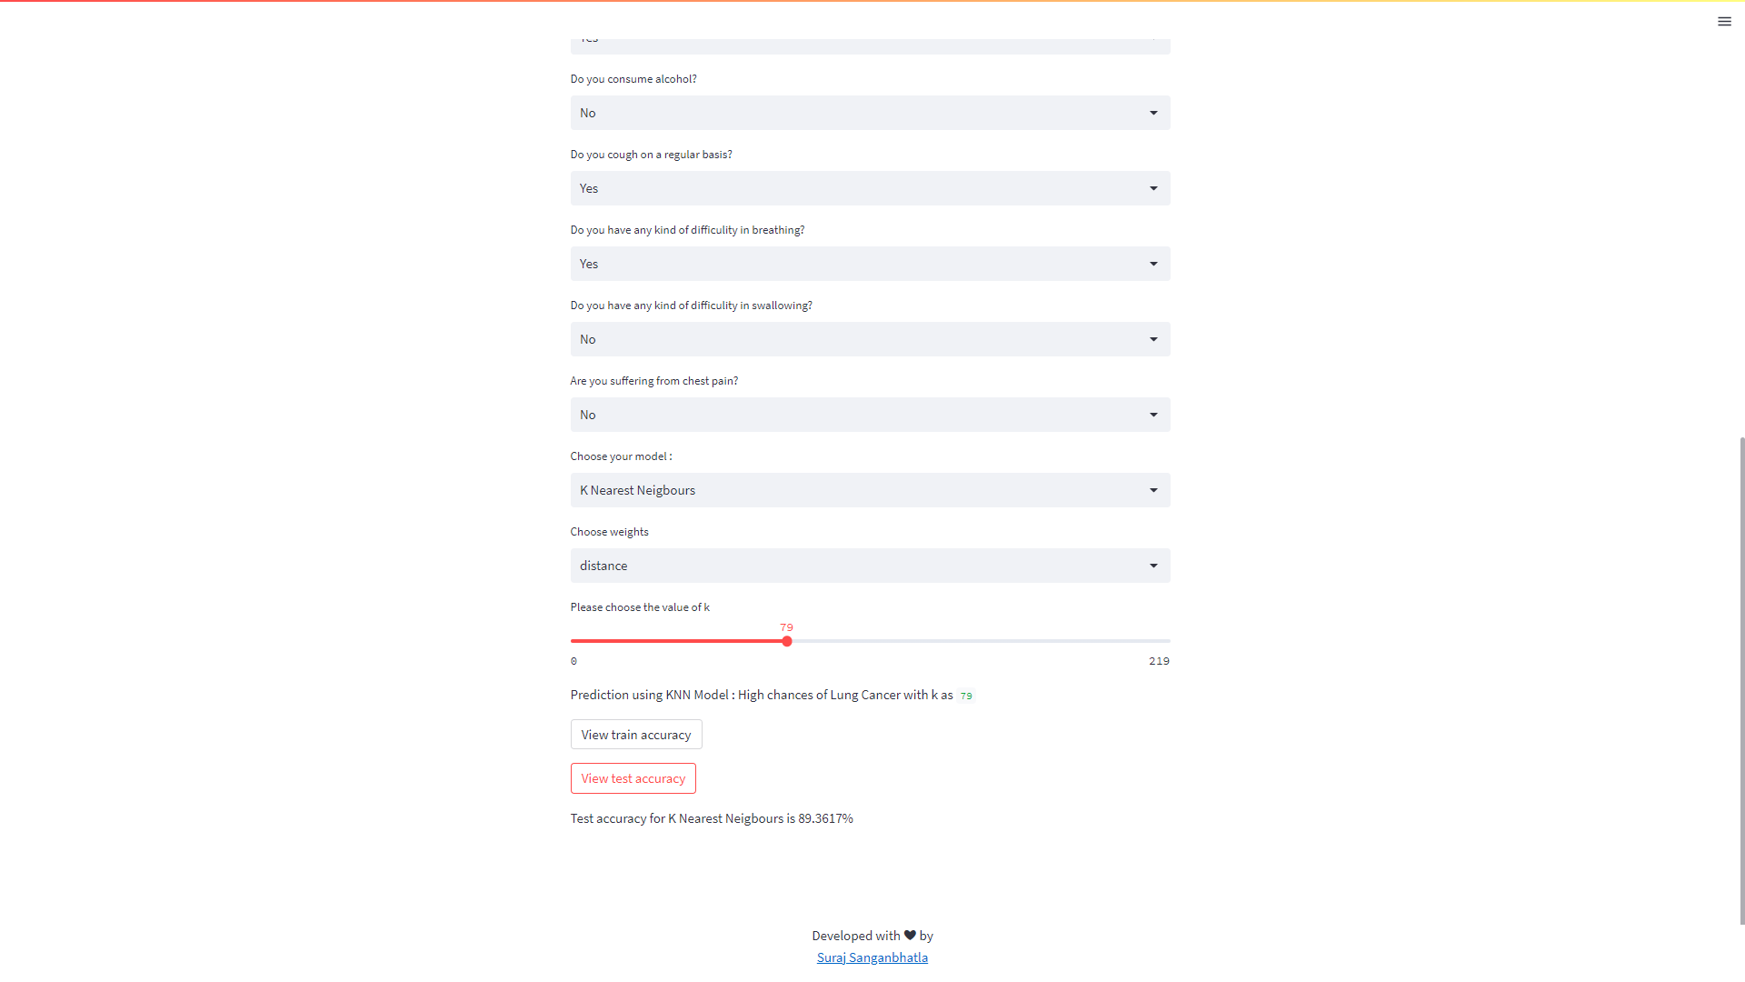Open the 'Choose your model' selector
The height and width of the screenshot is (982, 1745).
point(870,490)
